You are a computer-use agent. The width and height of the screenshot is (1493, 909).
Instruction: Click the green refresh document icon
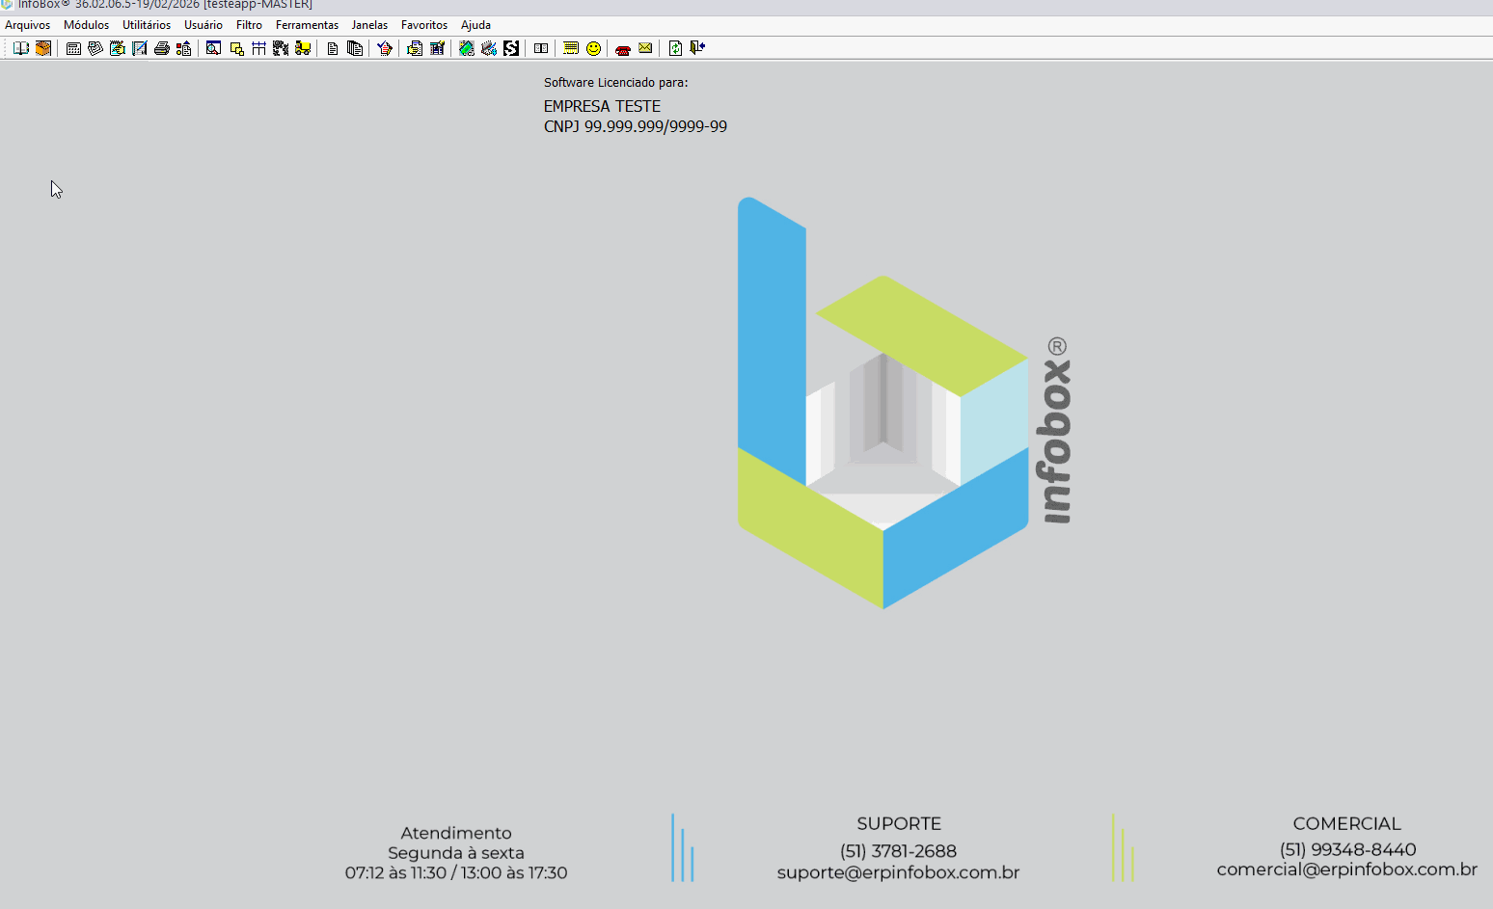[x=675, y=48]
